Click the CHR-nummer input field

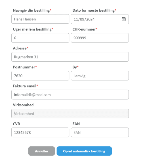point(100,38)
